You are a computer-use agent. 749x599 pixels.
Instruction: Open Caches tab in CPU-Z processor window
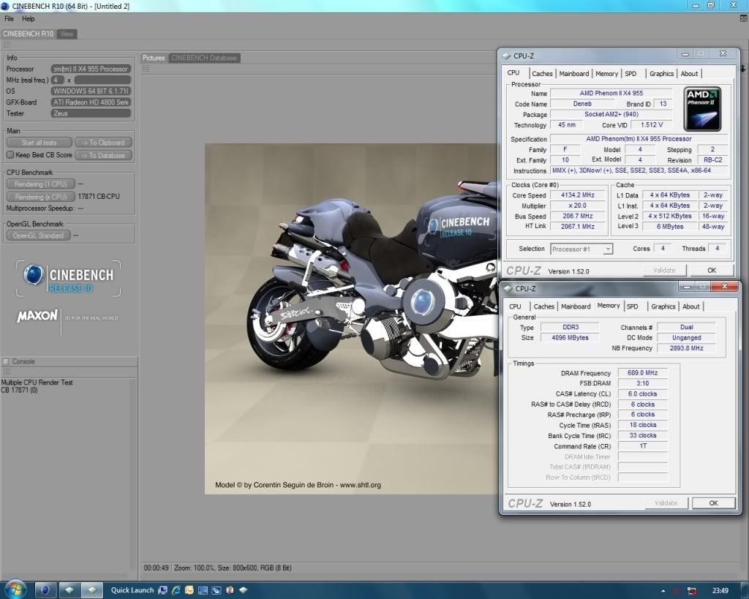coord(542,74)
